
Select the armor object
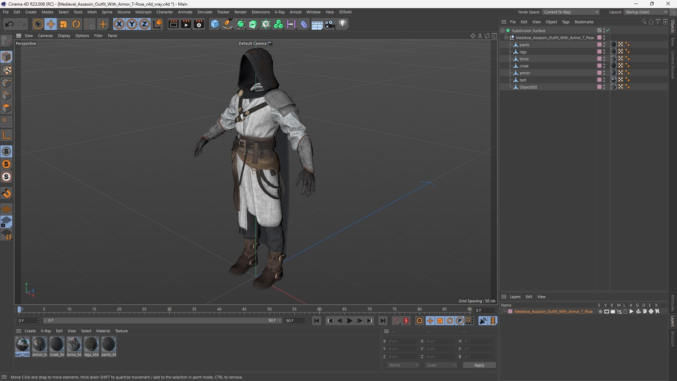click(525, 73)
